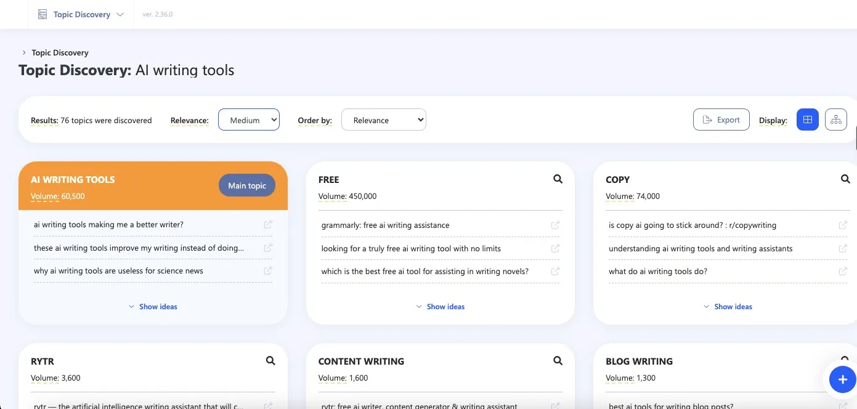Click 'Volume: 3,600' in RYTR card

55,378
